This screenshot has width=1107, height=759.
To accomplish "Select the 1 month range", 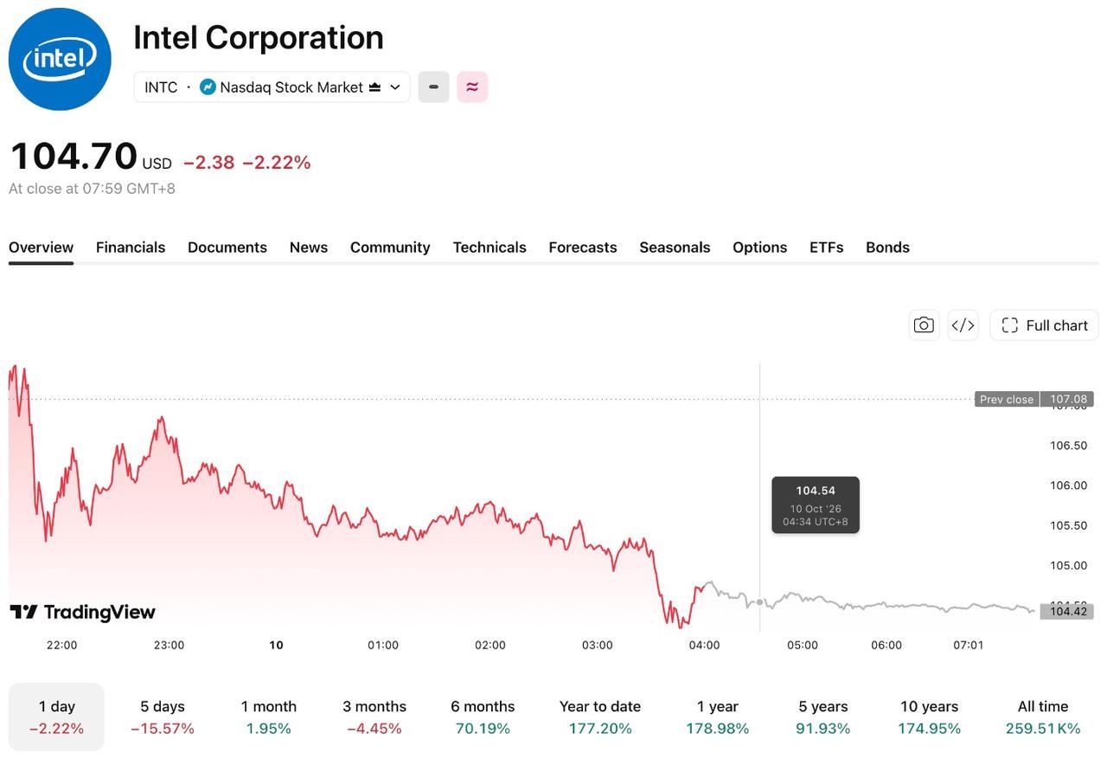I will [269, 717].
